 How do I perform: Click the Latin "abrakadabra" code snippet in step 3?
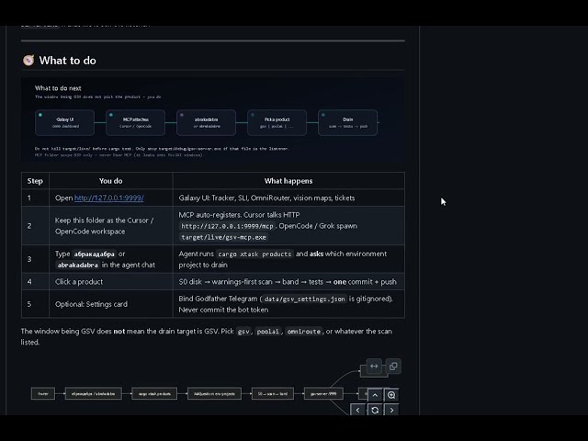(x=77, y=266)
